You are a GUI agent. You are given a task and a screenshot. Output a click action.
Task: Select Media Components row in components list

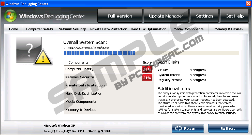(x=81, y=102)
